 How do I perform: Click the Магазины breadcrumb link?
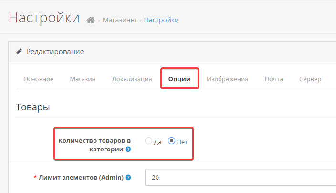coord(119,20)
